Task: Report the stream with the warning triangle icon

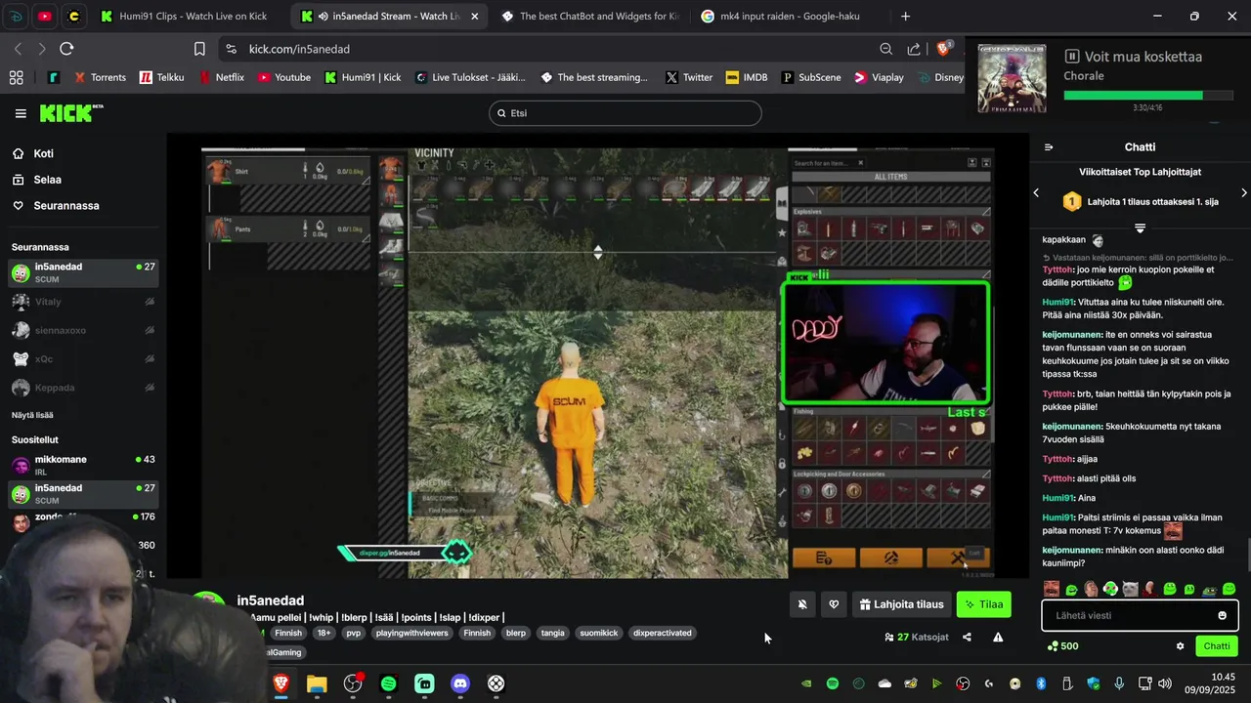Action: [998, 637]
